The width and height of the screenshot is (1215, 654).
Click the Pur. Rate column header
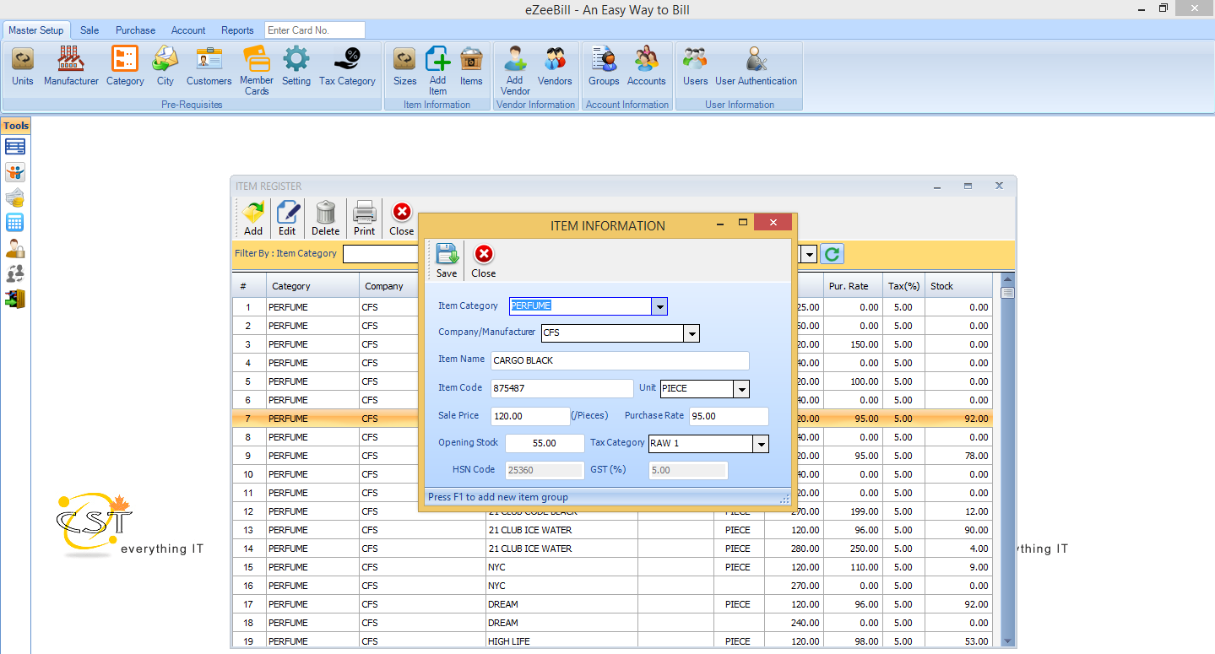pyautogui.click(x=853, y=286)
